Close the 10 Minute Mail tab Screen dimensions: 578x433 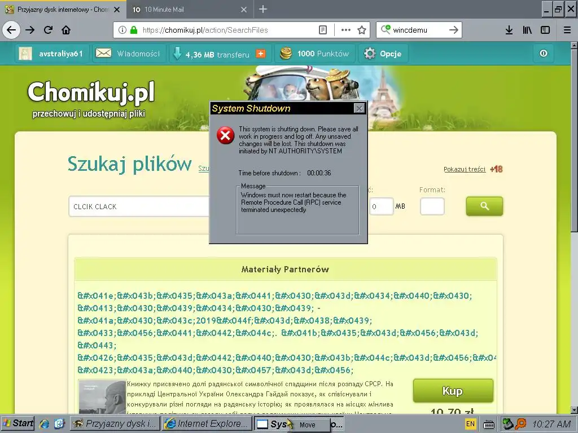pyautogui.click(x=244, y=10)
